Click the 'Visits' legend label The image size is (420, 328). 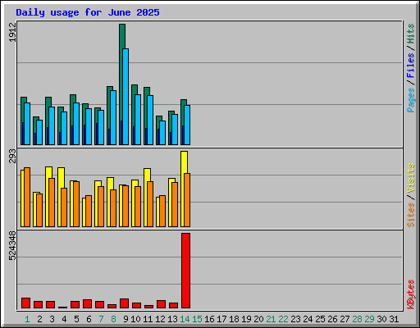pyautogui.click(x=410, y=179)
